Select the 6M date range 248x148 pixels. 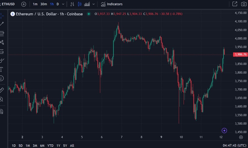tap(42, 146)
